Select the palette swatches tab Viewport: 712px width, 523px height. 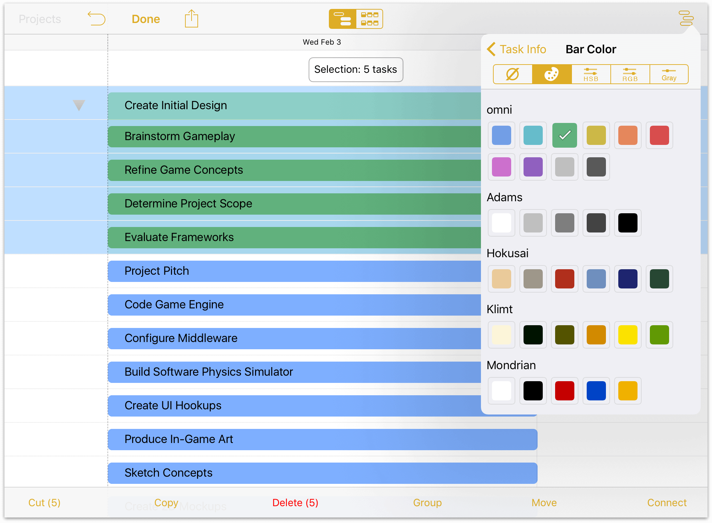click(x=552, y=74)
